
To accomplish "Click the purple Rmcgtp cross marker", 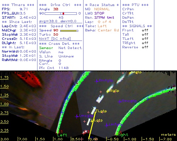I will (120, 102).
